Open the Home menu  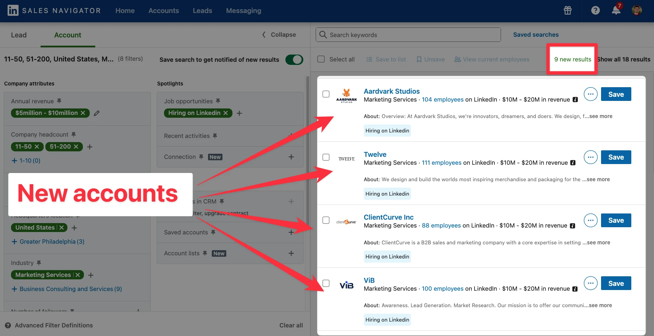click(125, 11)
